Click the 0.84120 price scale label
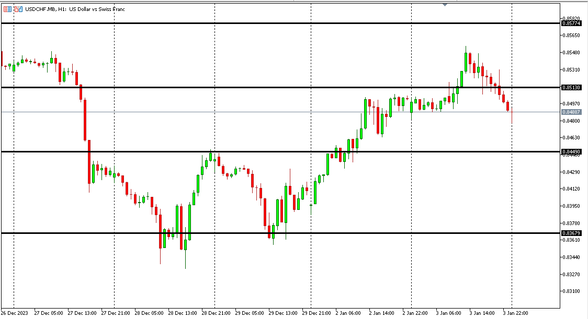 tap(571, 188)
